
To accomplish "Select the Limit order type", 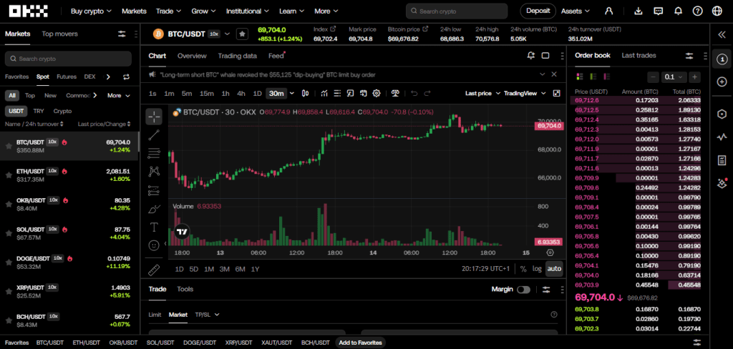I will pos(155,315).
